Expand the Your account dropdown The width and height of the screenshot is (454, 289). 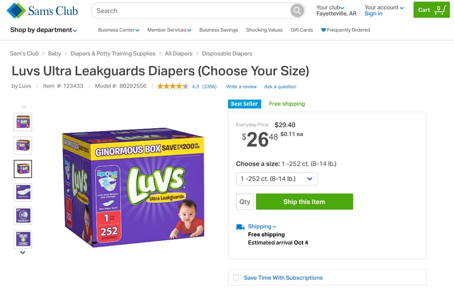click(384, 8)
